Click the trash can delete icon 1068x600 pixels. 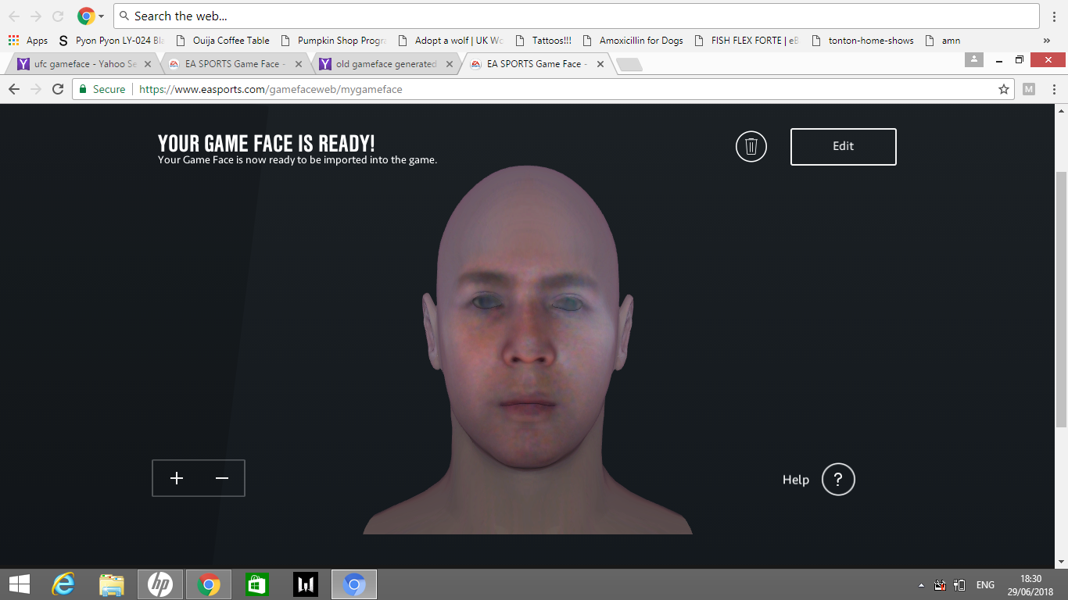(x=751, y=146)
